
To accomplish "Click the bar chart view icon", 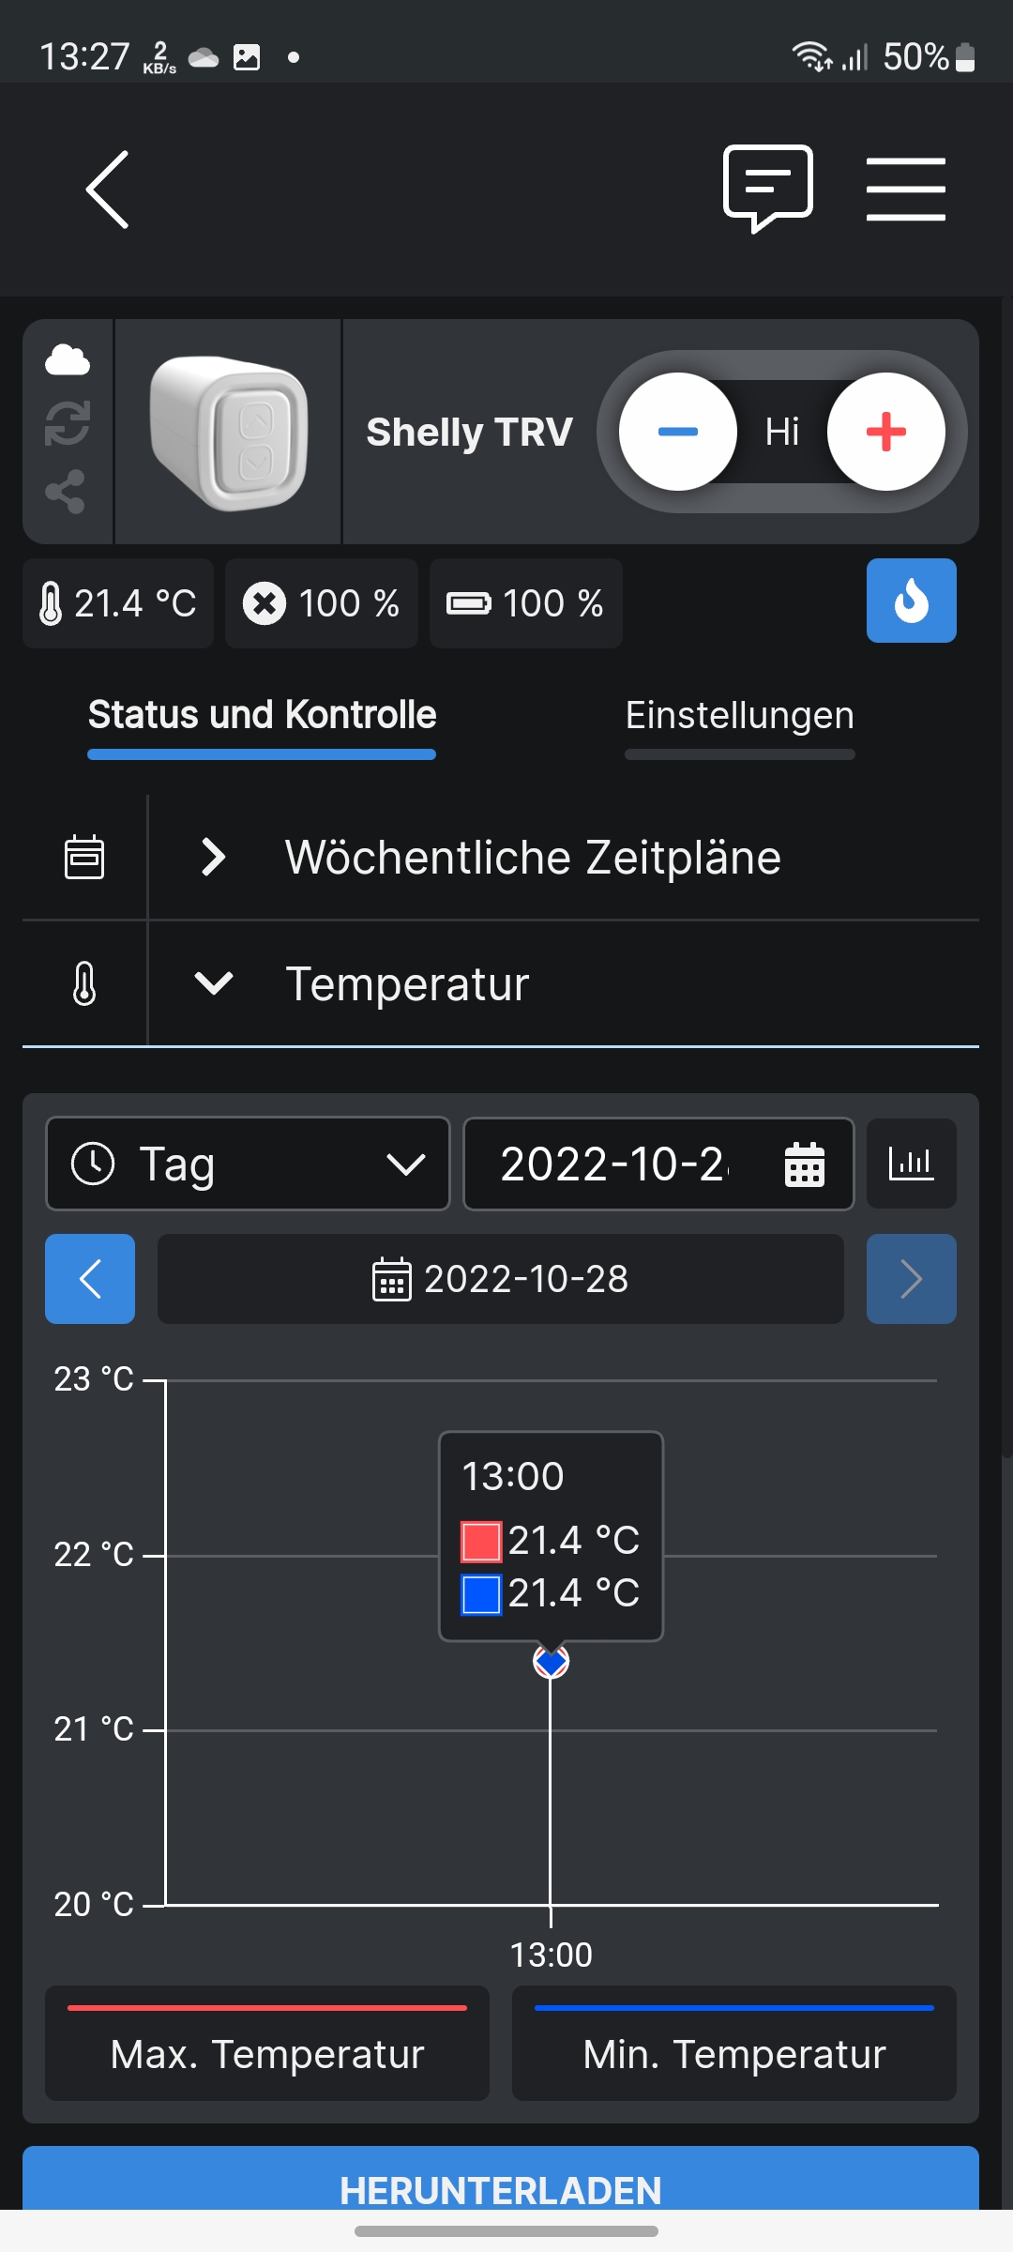I will click(x=911, y=1164).
